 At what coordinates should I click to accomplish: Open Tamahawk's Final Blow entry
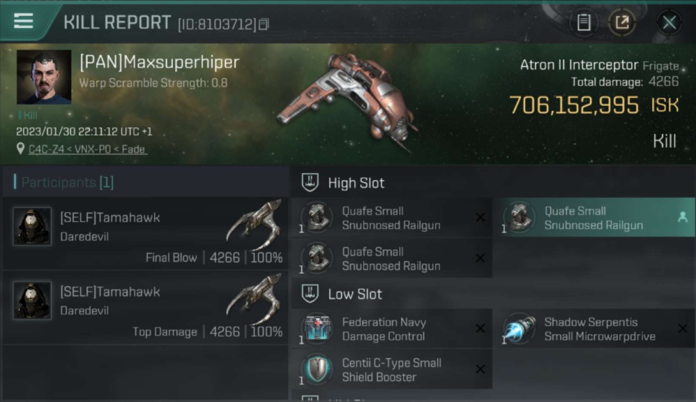click(x=146, y=233)
